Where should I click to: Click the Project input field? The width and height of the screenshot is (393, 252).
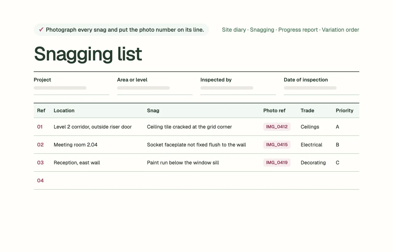pos(71,88)
